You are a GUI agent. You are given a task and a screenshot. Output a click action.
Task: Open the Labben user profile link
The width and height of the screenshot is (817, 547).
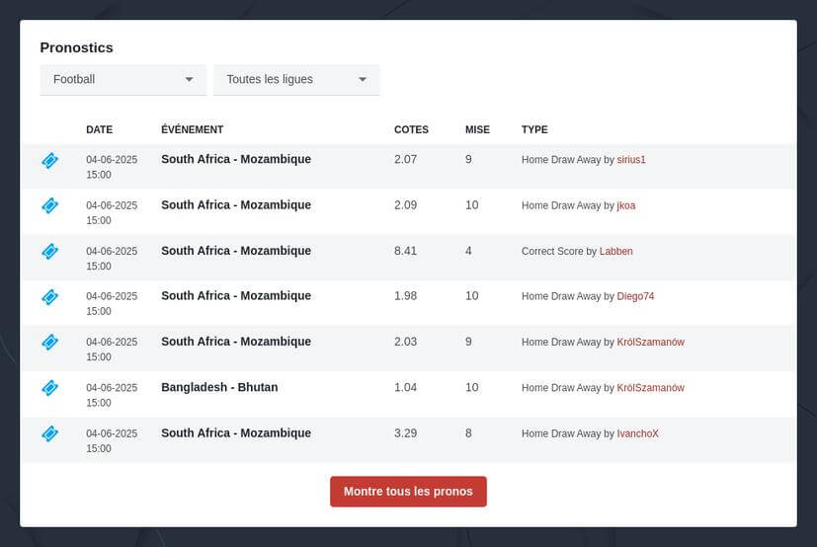pyautogui.click(x=615, y=251)
